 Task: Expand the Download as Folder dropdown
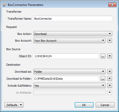point(69,71)
